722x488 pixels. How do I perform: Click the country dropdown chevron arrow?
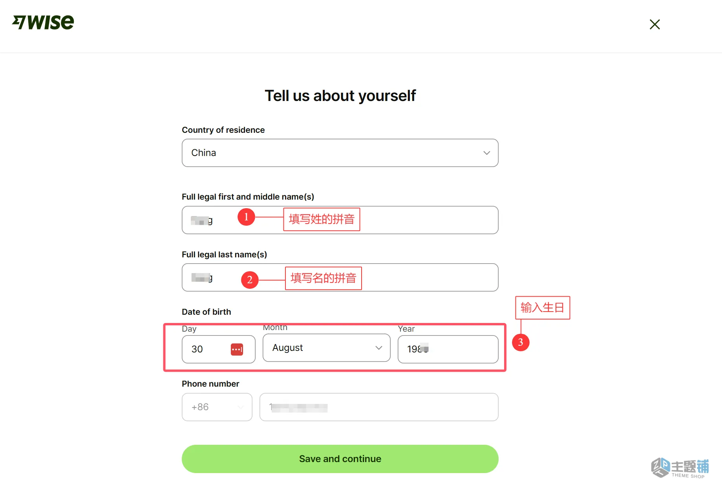(x=486, y=153)
